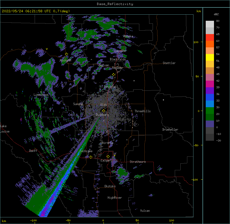Pick the orange 57–60 dBZ legend swatch
230x224 pixels.
point(210,44)
